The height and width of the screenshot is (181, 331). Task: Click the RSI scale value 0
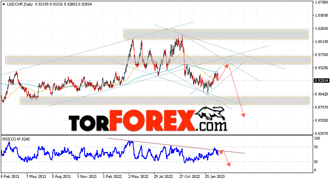[315, 170]
